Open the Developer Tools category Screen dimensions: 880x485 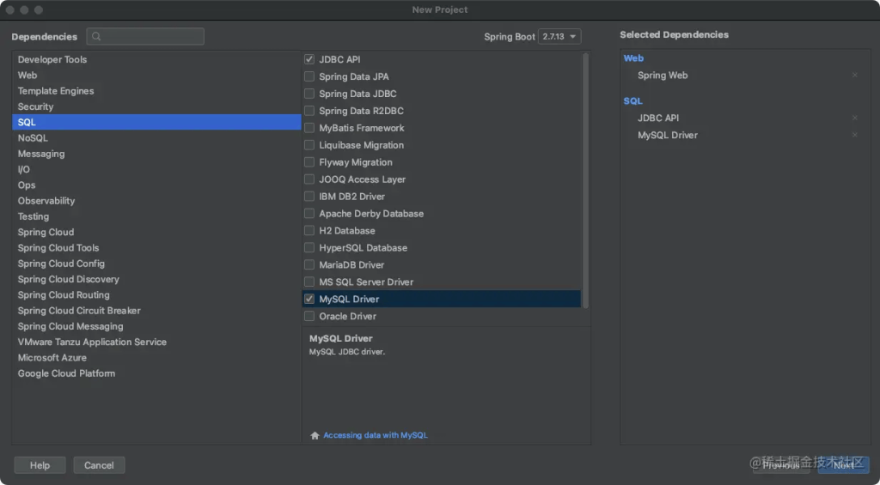(52, 59)
